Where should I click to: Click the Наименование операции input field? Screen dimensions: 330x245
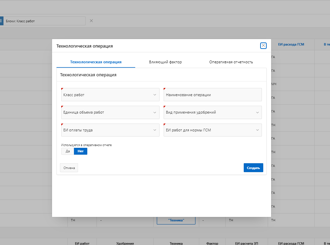[213, 95]
